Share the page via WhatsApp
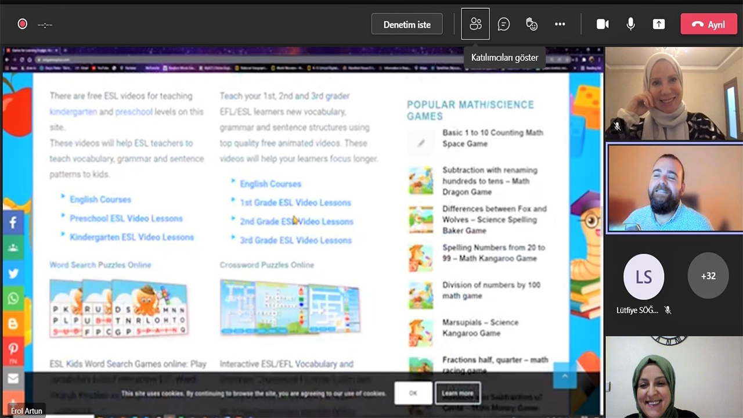This screenshot has width=743, height=418. tap(13, 298)
